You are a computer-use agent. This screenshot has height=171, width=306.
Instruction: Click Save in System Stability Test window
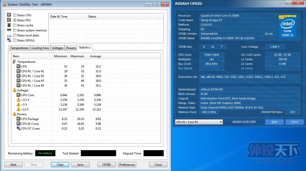point(80,164)
